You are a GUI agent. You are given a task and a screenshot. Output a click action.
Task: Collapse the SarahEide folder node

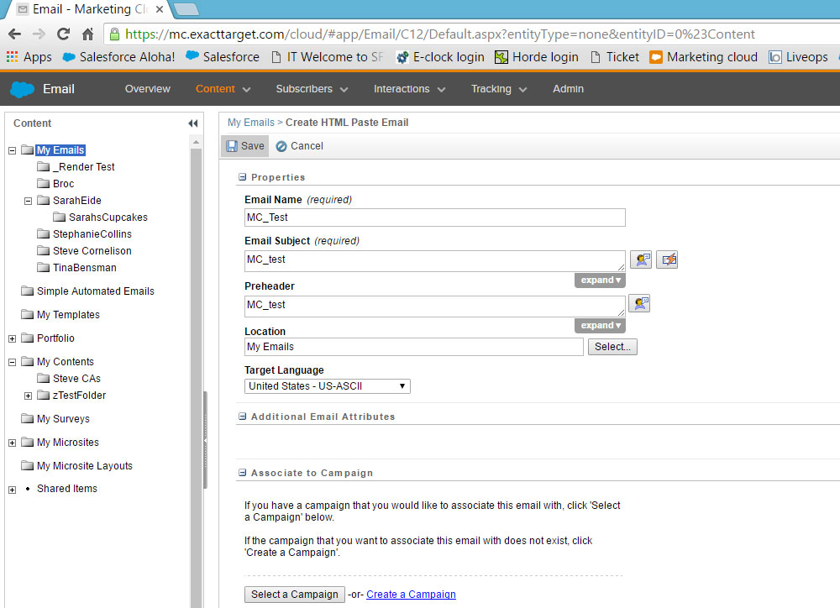tap(29, 201)
